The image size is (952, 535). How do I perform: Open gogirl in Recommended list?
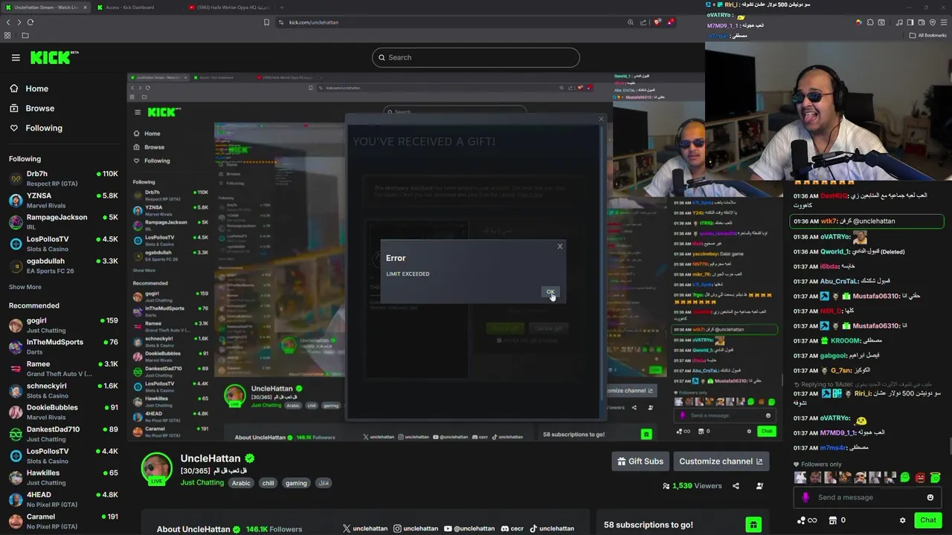click(62, 325)
